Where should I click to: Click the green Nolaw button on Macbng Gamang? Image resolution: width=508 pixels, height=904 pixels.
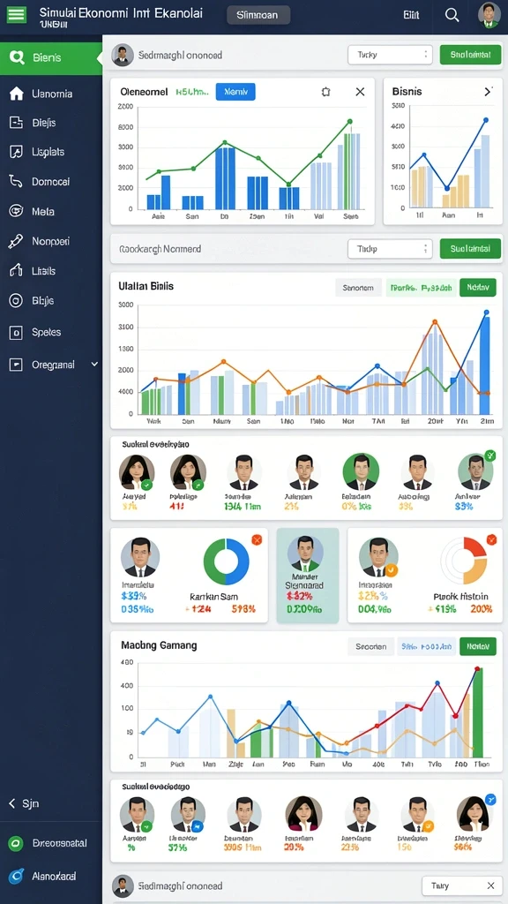(x=478, y=646)
